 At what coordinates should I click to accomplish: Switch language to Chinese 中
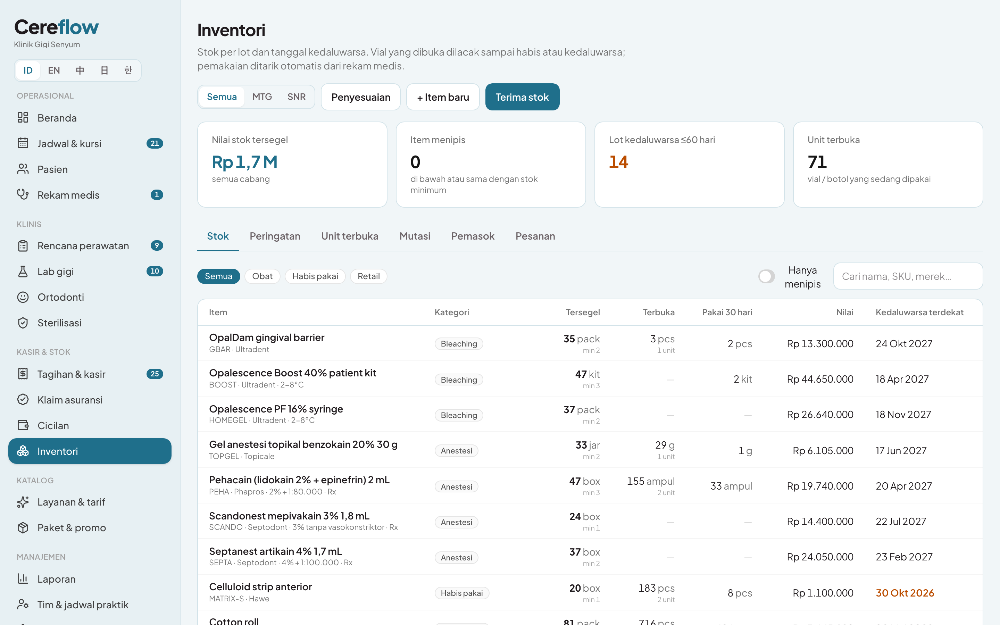coord(80,70)
